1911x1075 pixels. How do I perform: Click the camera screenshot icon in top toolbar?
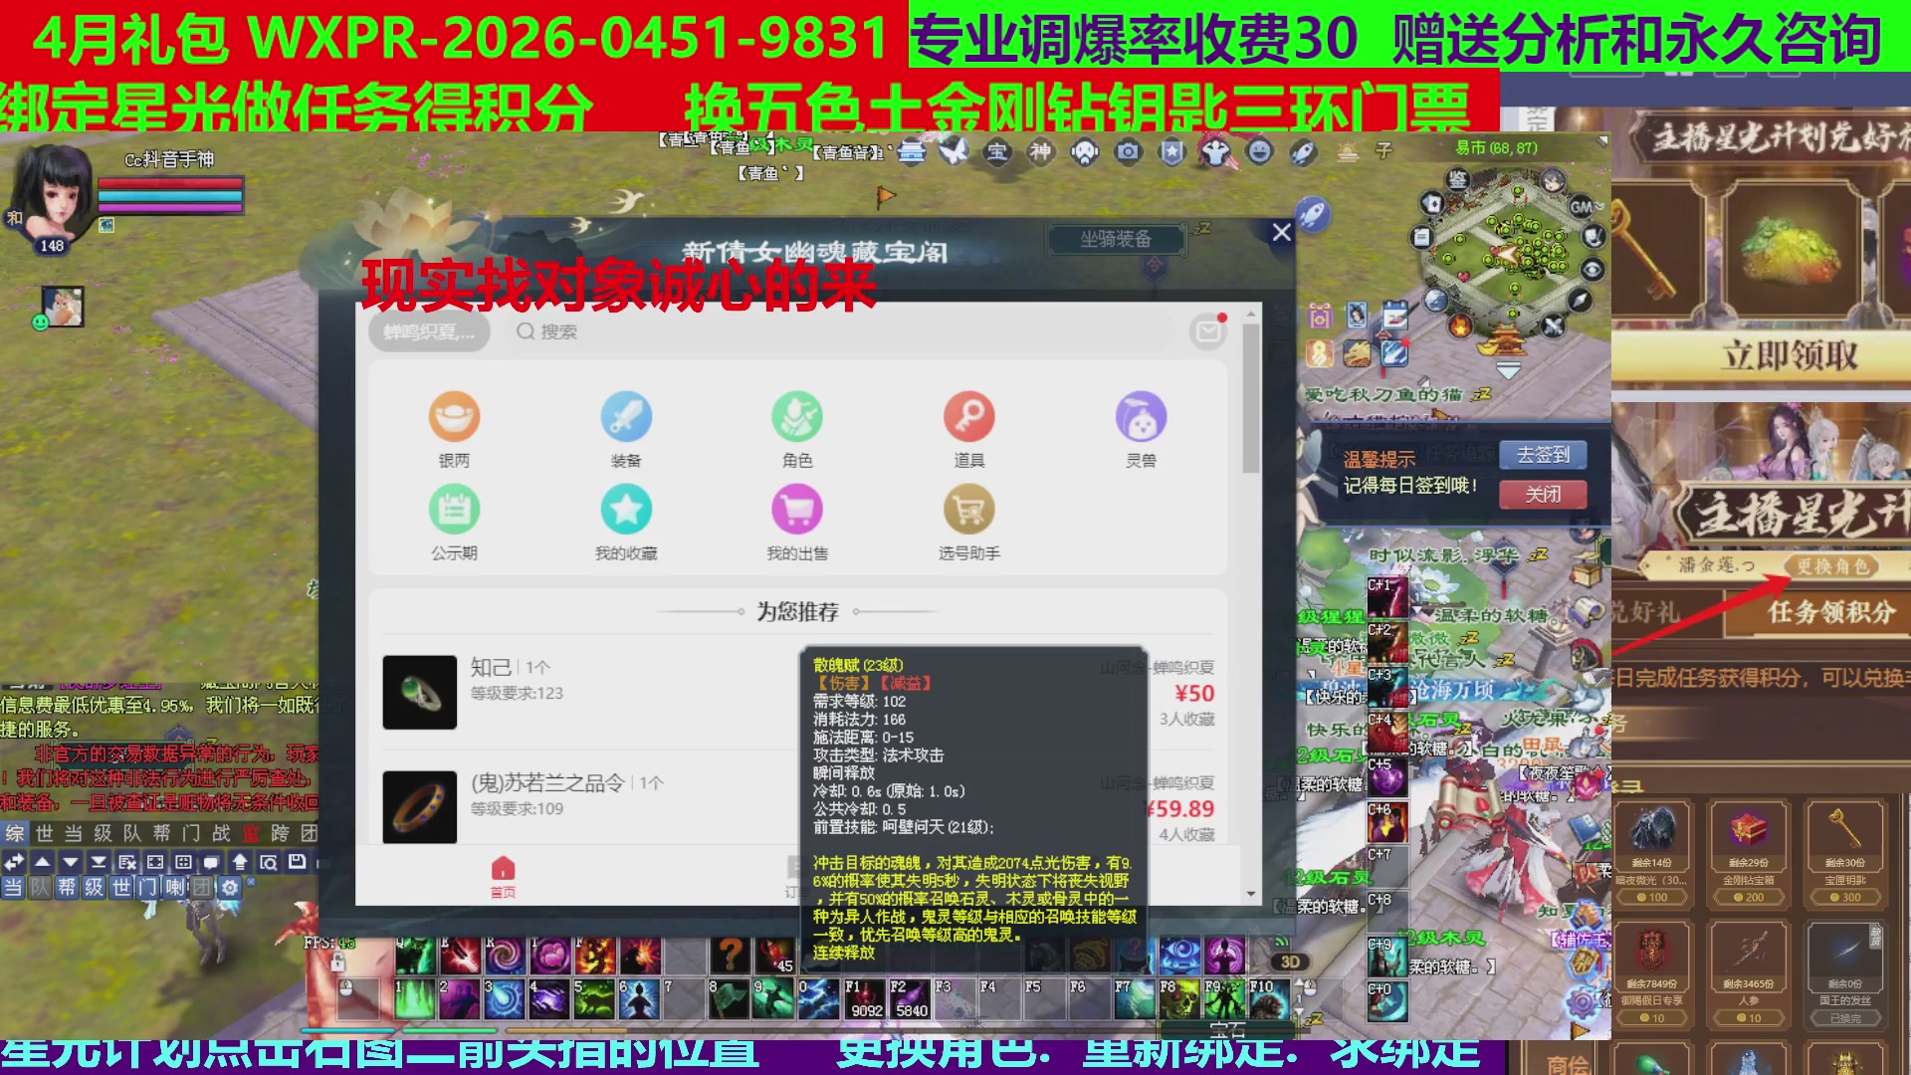pos(1128,151)
